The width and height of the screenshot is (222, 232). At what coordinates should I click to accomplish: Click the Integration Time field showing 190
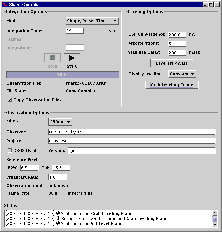(75, 31)
